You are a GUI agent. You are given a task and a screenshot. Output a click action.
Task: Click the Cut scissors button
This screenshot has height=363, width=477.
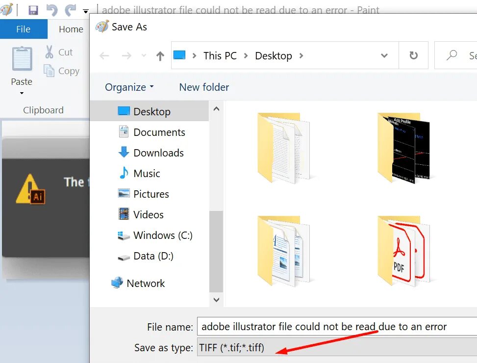tap(59, 52)
